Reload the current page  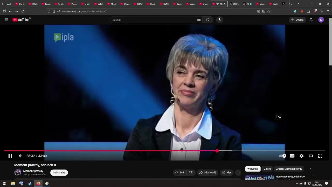(23, 11)
